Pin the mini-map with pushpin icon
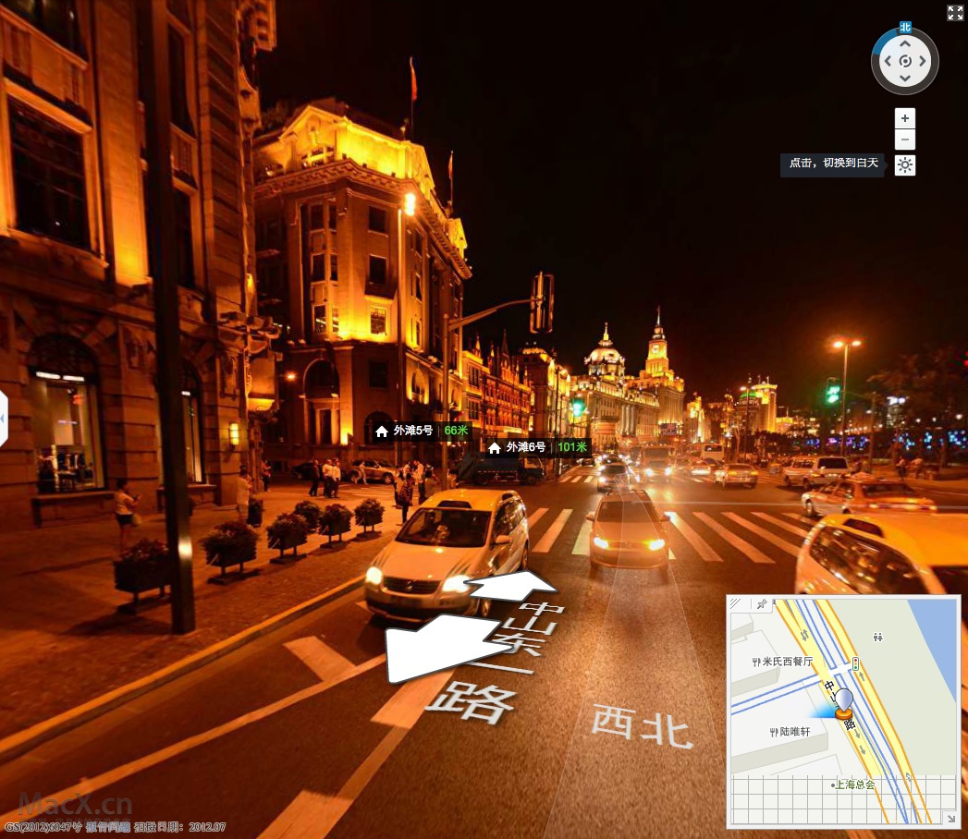968x839 pixels. coord(762,604)
